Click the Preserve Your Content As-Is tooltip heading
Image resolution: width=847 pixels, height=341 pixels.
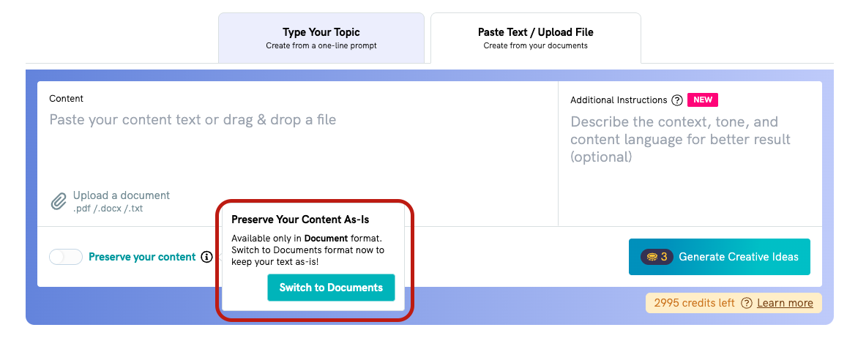[300, 220]
